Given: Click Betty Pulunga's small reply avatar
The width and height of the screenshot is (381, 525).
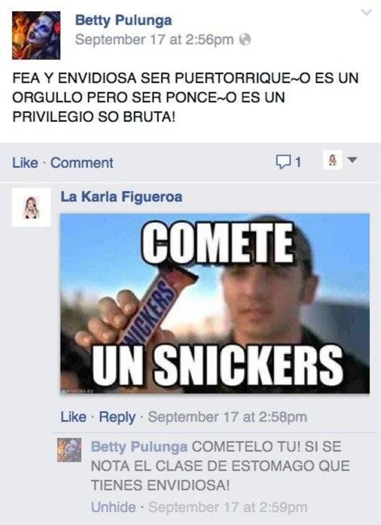Looking at the screenshot, I should [x=69, y=450].
